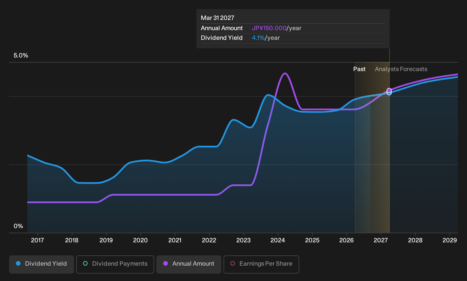
Task: Click the Mar 31 2027 tooltip date
Action: [x=218, y=18]
